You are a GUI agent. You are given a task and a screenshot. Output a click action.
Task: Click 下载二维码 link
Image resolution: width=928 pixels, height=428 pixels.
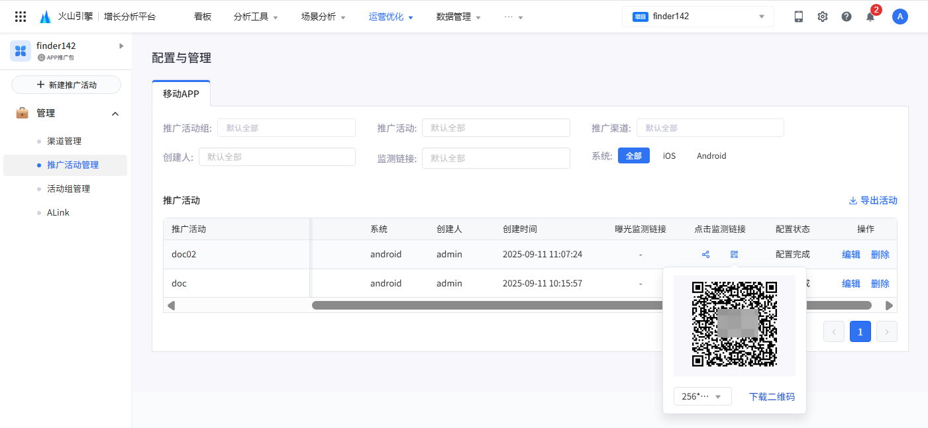point(772,397)
